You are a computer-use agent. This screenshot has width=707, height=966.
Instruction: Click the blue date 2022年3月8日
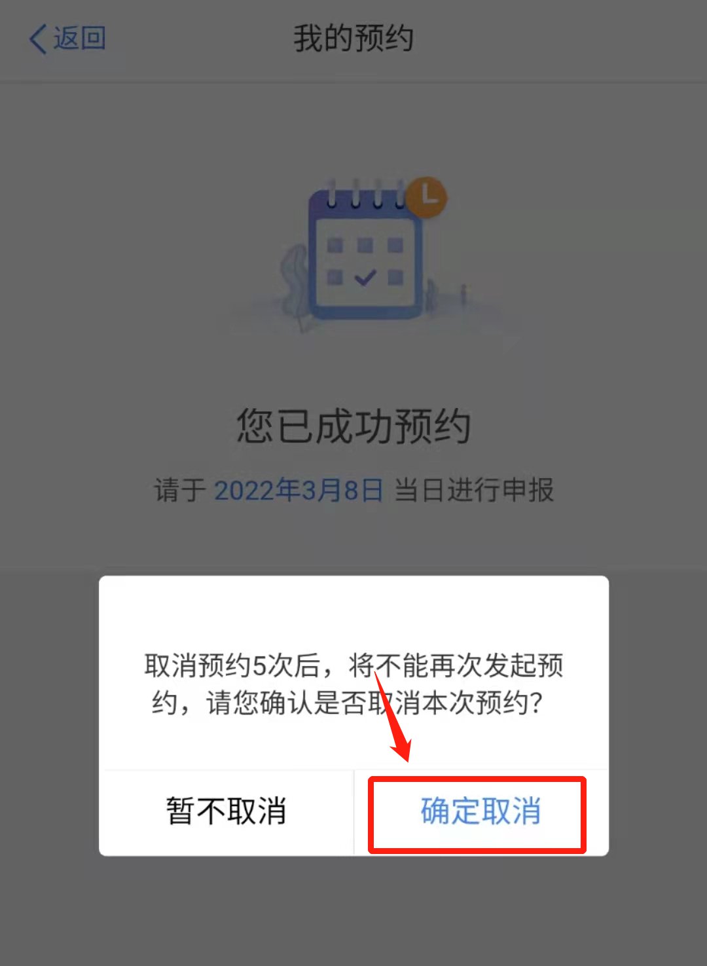pos(299,490)
